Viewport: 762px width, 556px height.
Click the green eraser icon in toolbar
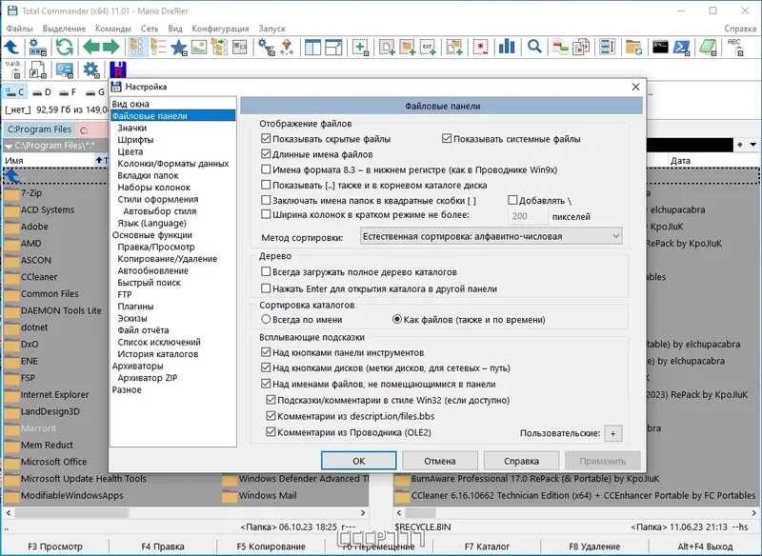[x=708, y=47]
